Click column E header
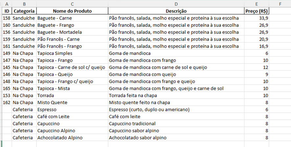Screen dimensions: 291x147 tap(257, 4)
